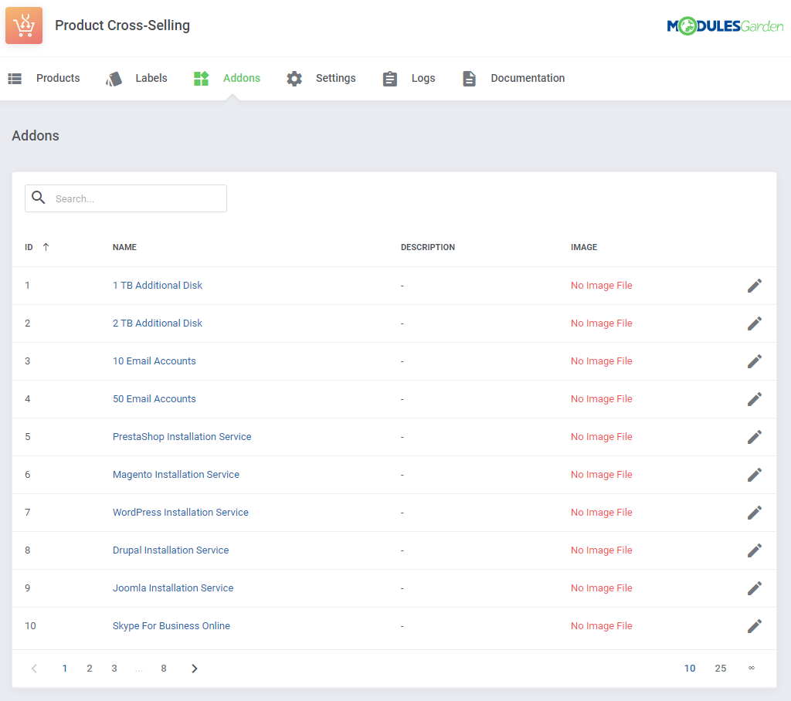791x701 pixels.
Task: Edit 1 TB Additional Disk via pencil icon
Action: tap(754, 286)
